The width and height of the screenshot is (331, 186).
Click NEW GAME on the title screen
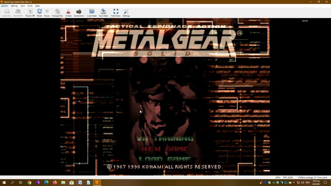pos(165,149)
